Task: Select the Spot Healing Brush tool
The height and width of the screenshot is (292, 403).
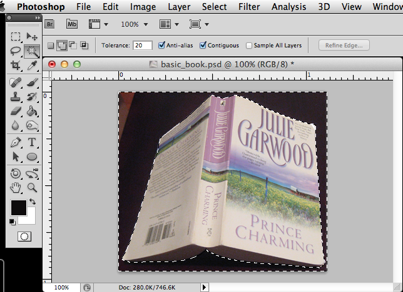Action: 16,82
